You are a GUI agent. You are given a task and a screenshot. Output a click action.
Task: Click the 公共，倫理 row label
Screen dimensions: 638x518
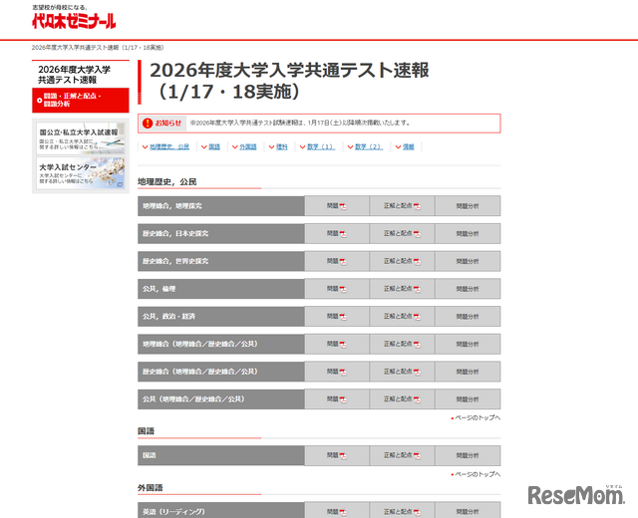[x=221, y=289]
